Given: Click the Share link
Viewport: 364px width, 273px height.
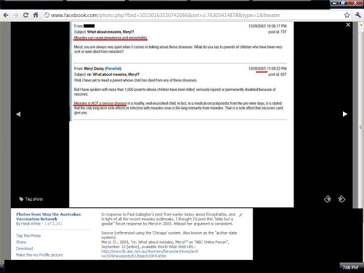Looking at the screenshot, I should [x=21, y=242].
